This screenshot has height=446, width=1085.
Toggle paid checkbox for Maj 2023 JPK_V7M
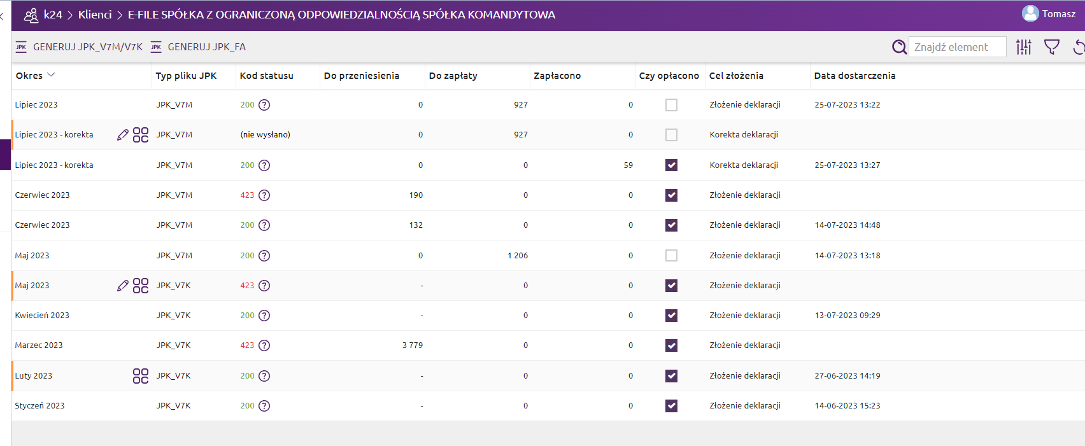[x=671, y=256]
